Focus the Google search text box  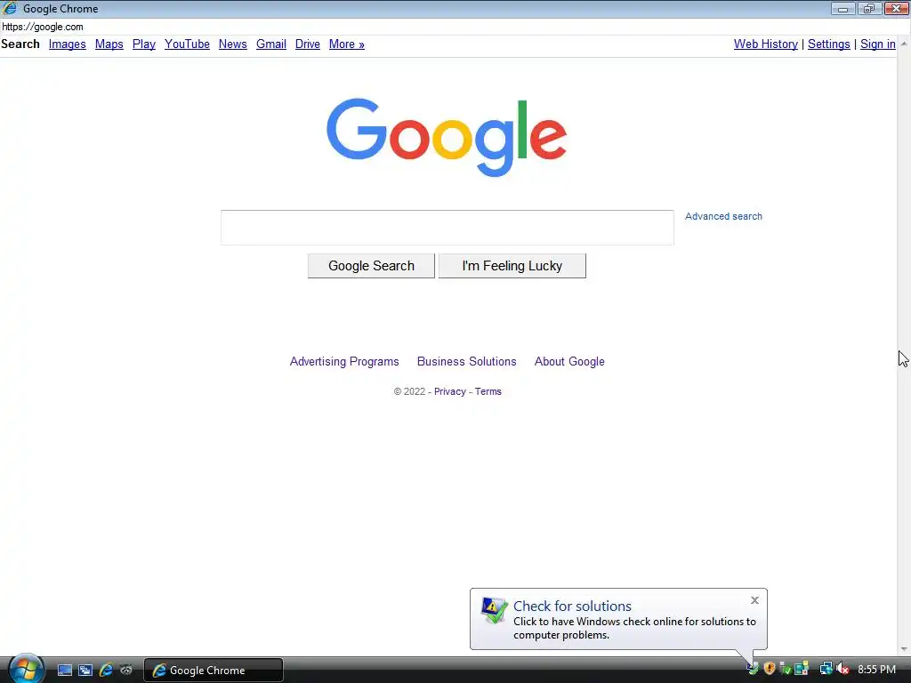point(447,228)
